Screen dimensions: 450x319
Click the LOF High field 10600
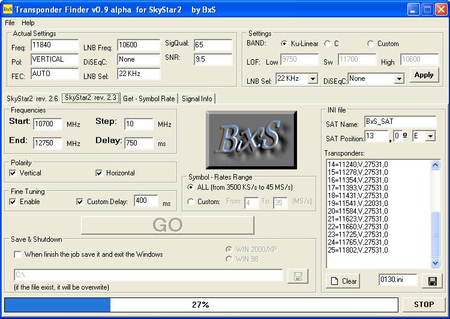click(x=419, y=60)
